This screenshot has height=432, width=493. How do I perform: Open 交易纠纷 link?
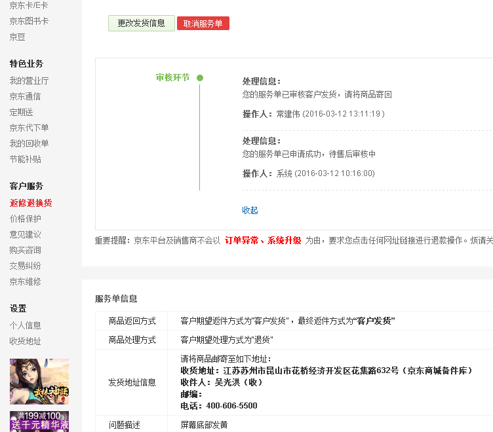(x=25, y=266)
